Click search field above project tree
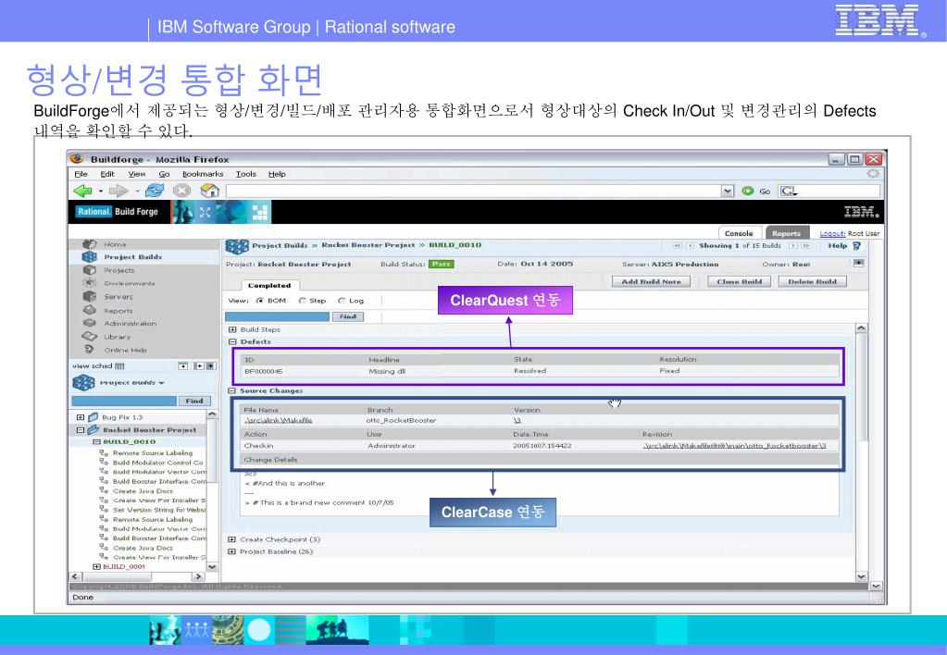Viewport: 947px width, 655px height. tap(124, 401)
